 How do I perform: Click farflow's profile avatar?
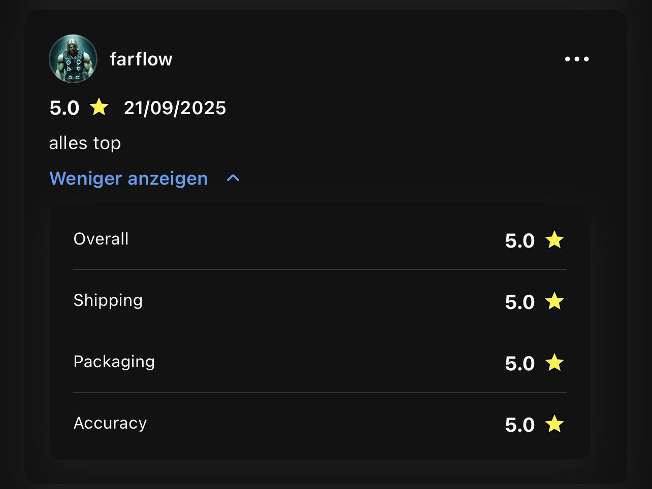pyautogui.click(x=73, y=59)
